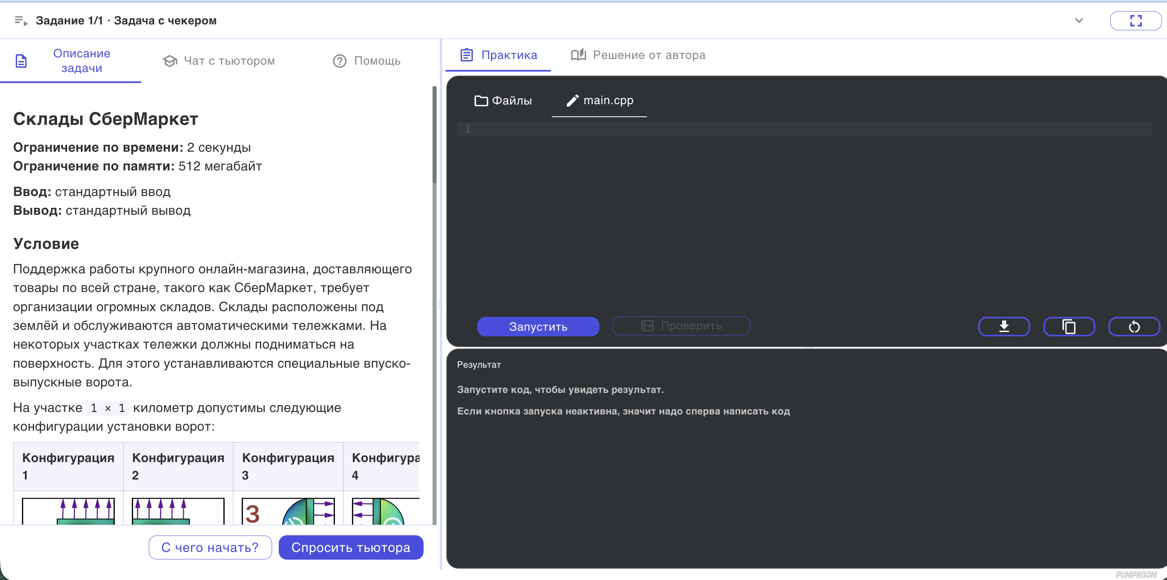Enter fullscreen mode with the corner button
The width and height of the screenshot is (1167, 580).
(1135, 20)
